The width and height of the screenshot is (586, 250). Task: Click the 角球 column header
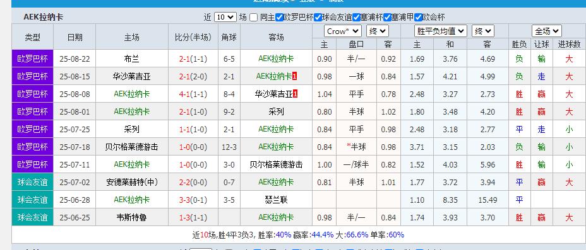point(229,37)
